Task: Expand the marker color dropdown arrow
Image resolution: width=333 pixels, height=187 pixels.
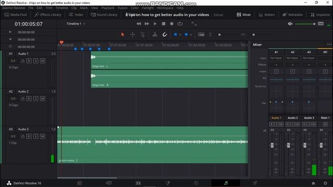Action: (x=191, y=35)
